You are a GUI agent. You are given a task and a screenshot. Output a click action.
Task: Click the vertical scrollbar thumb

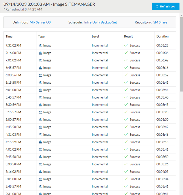coord(181,54)
